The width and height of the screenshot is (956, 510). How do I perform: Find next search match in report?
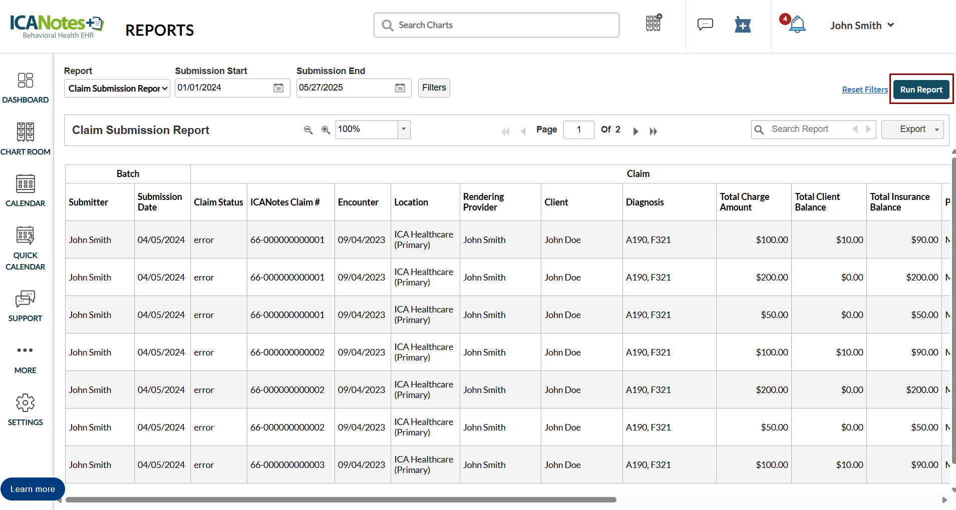pyautogui.click(x=868, y=129)
